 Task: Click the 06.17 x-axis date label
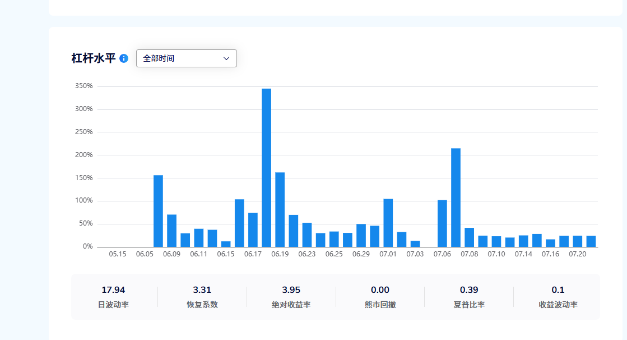pos(253,254)
